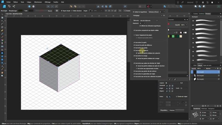222x125 pixels.
Task: Click the layers panel lock icon
Action: pos(220,68)
